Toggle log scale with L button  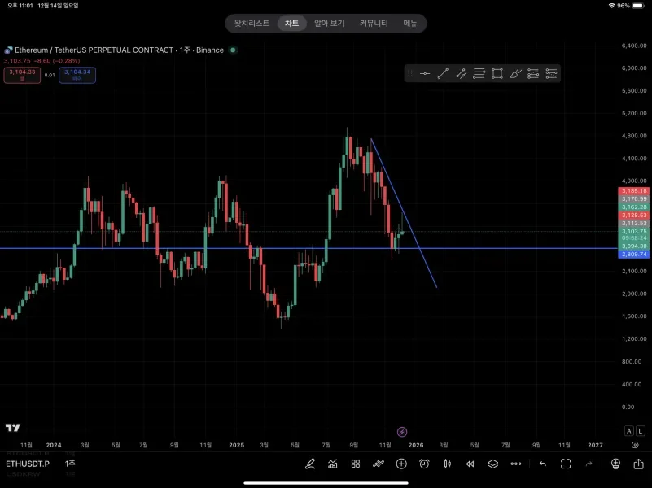pos(641,431)
